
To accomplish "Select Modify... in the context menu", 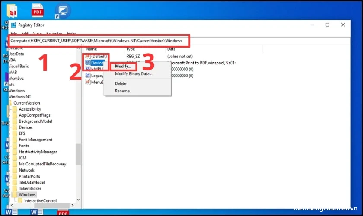I will click(x=123, y=66).
